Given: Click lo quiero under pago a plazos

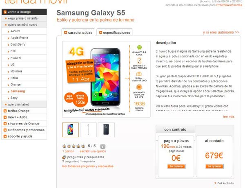Looking at the screenshot, I should [x=176, y=166].
